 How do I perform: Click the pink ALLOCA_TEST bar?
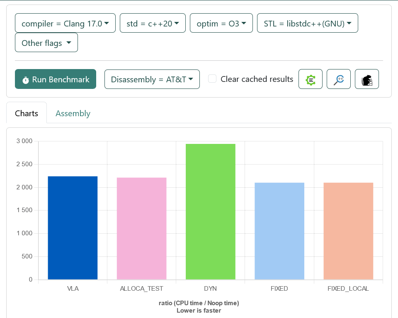[x=141, y=228]
